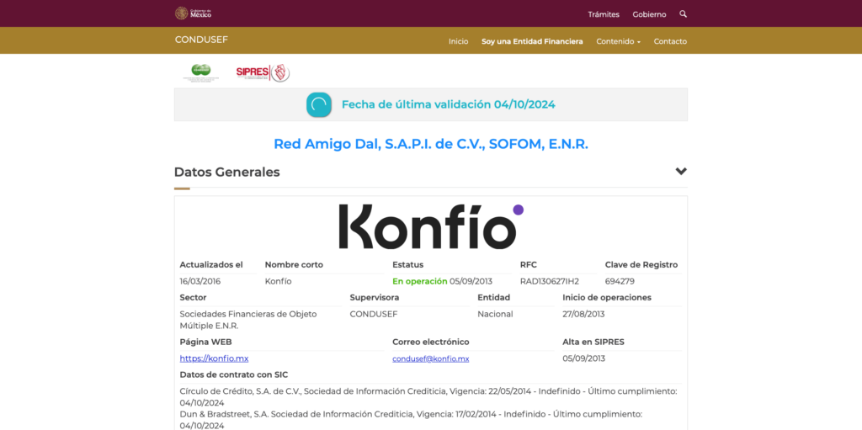This screenshot has height=430, width=862.
Task: Click the Supervisora value CONDUSEF
Action: pyautogui.click(x=373, y=315)
